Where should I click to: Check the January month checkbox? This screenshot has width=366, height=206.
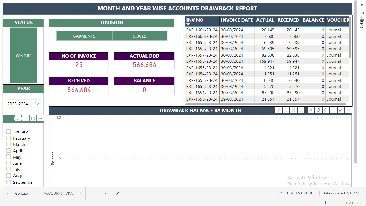tap(9, 132)
